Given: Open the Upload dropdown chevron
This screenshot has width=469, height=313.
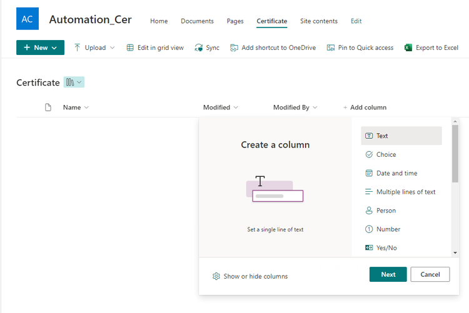Looking at the screenshot, I should (x=113, y=47).
